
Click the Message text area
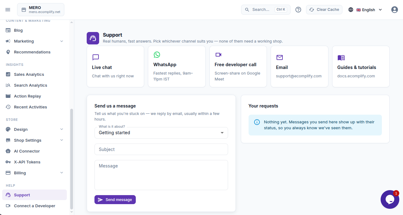(161, 175)
